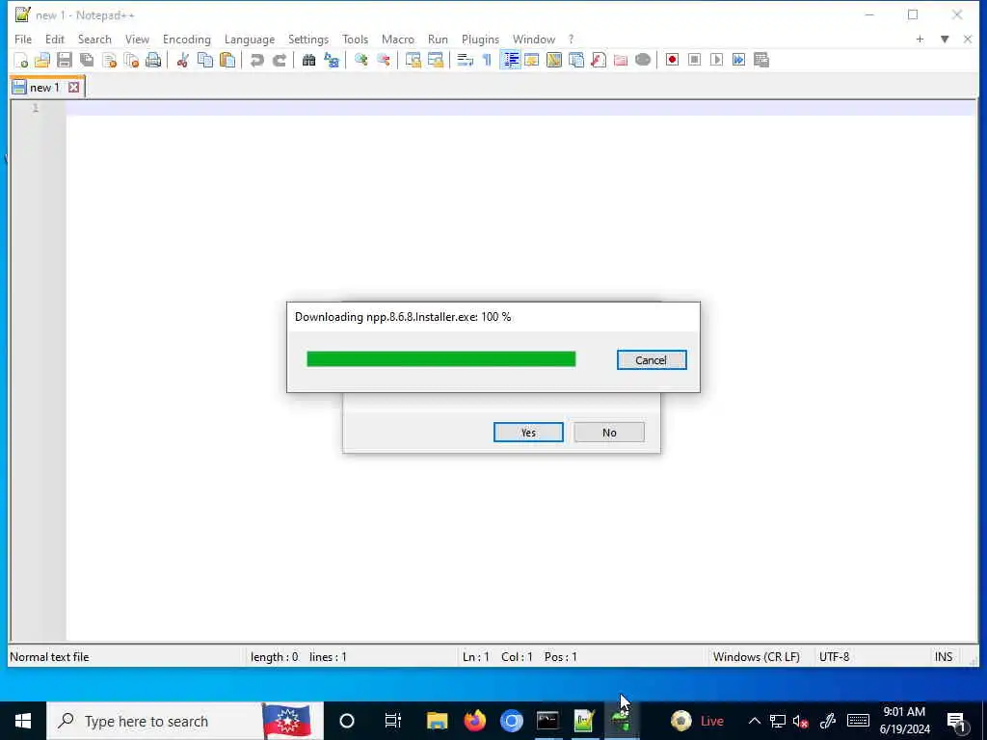This screenshot has height=740, width=987.
Task: Toggle word wrap in the toolbar
Action: click(465, 60)
